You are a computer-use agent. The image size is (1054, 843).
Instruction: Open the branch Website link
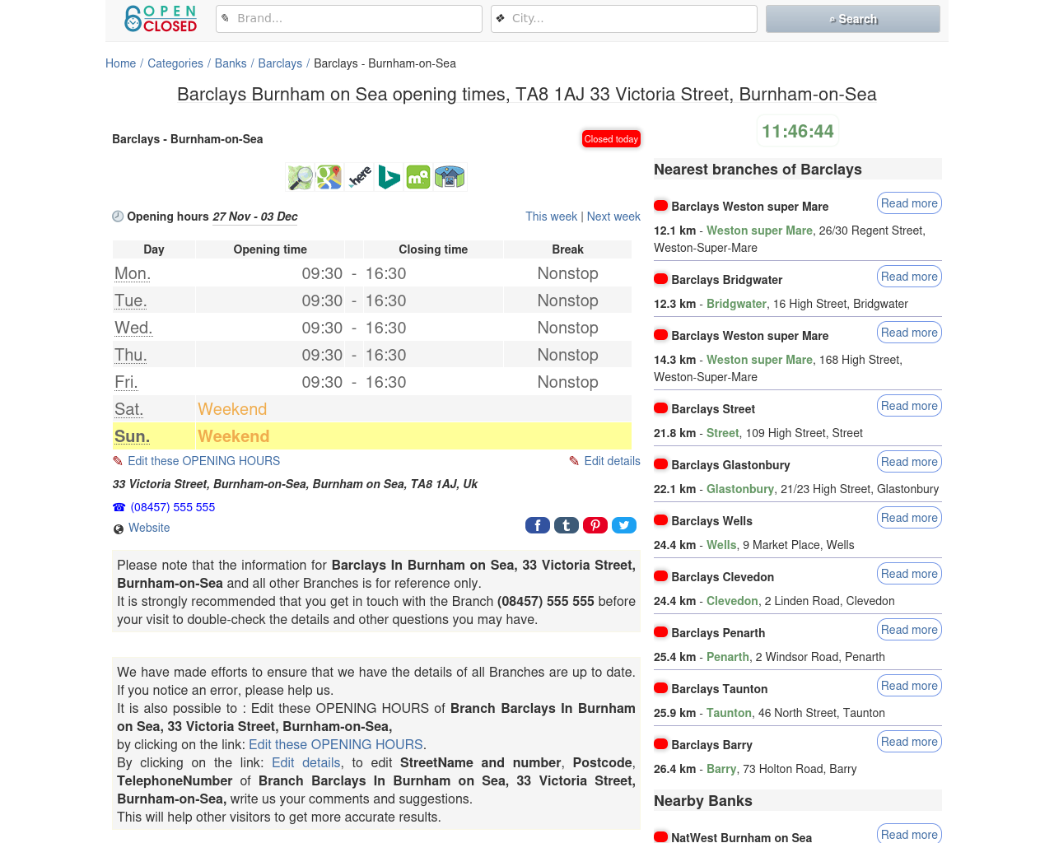point(149,528)
